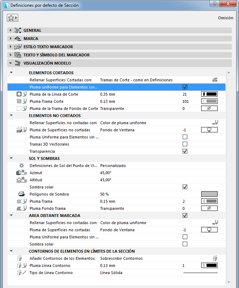
Task: Click the uniform pen icon in AREA DISTANTE MARCADA
Action: coord(215,222)
